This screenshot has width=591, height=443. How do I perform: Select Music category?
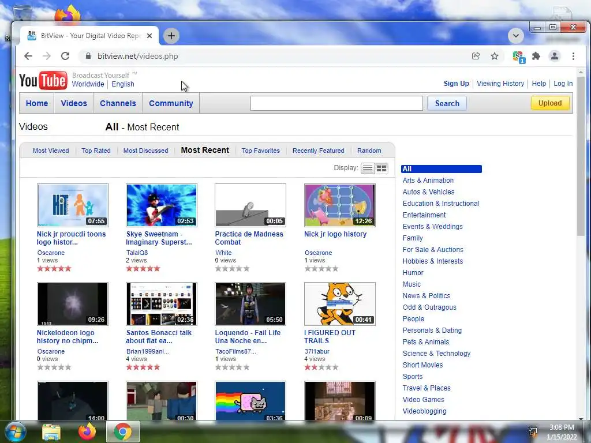412,284
